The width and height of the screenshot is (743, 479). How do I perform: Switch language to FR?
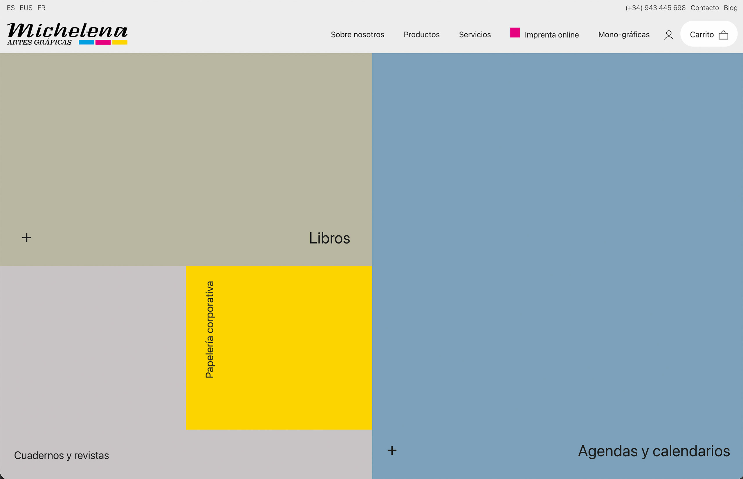41,8
